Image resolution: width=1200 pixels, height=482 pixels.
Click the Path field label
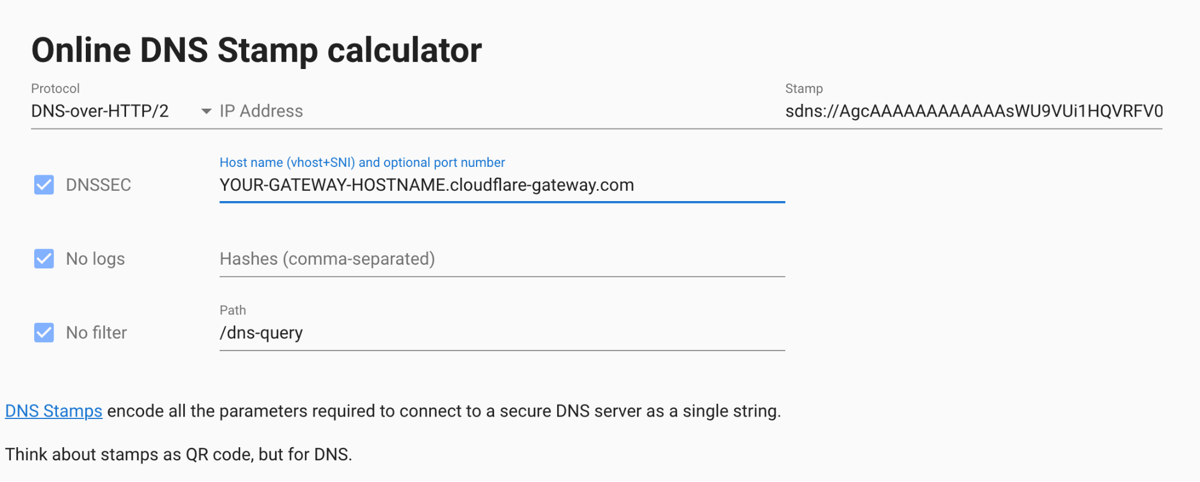(233, 310)
